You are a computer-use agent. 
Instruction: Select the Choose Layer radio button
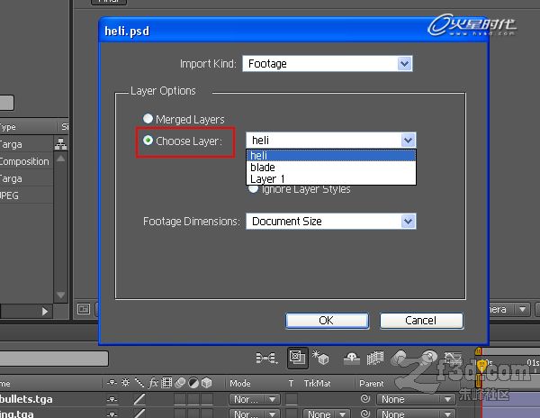point(148,141)
